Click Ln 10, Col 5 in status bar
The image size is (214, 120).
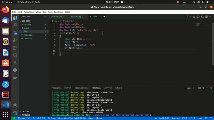tap(164, 118)
